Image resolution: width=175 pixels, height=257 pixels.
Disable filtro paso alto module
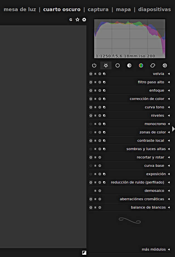click(x=91, y=82)
